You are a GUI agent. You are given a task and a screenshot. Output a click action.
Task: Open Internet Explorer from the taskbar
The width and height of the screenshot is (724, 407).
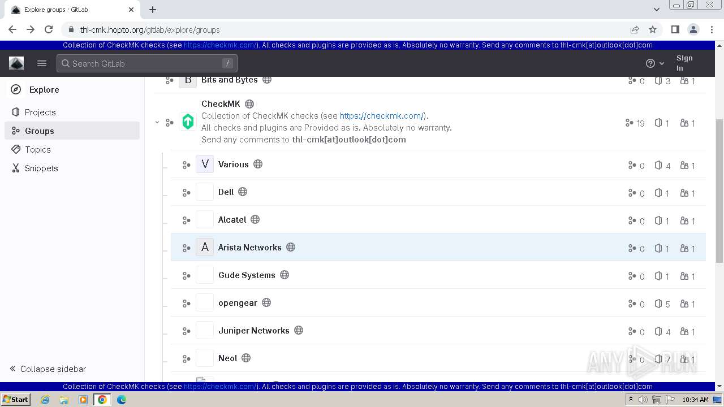tap(45, 400)
